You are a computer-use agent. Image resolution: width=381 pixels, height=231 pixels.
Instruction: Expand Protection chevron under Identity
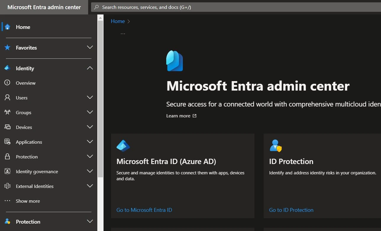point(90,156)
